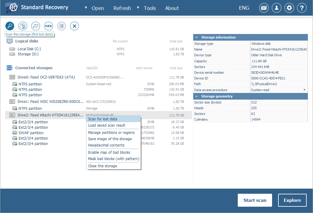Select Enable map of bad blocks
This screenshot has height=213, width=313.
coord(109,153)
